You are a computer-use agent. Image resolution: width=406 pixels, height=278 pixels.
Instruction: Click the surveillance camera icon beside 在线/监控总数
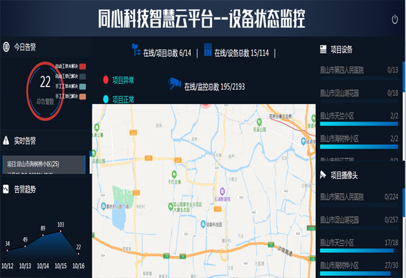coord(175,83)
